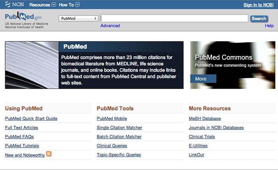Focus the PubMed search text field

[174, 18]
